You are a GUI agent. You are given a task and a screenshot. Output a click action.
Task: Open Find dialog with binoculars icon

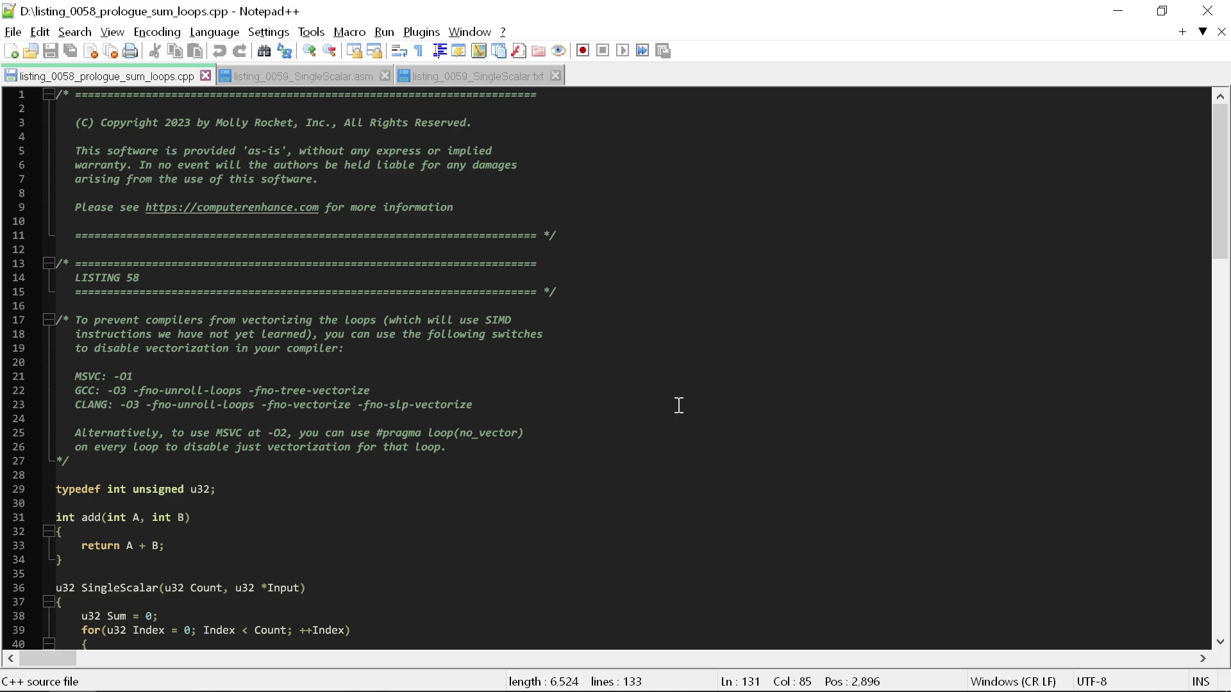[264, 51]
